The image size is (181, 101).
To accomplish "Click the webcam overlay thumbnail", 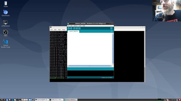I will click(167, 11).
